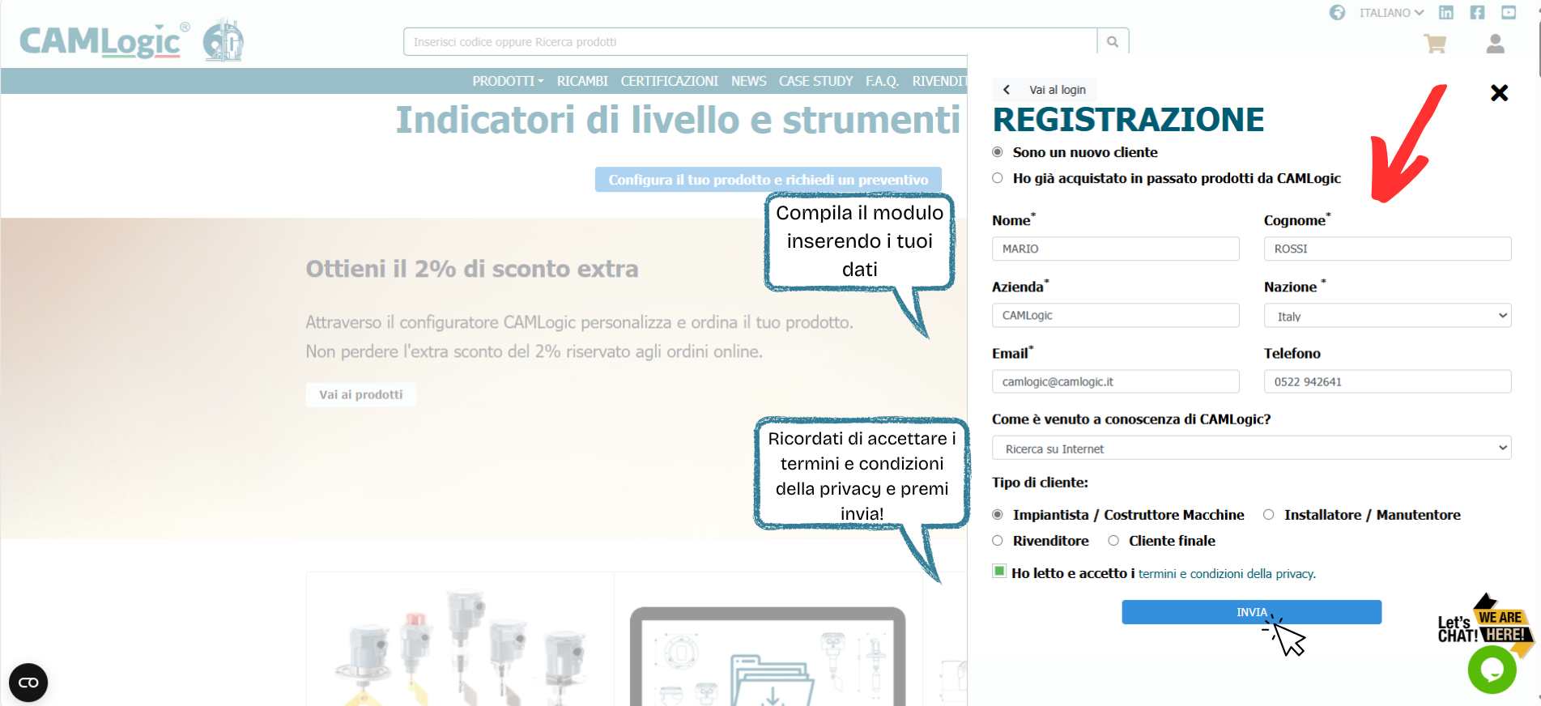Image resolution: width=1541 pixels, height=706 pixels.
Task: Click the INVIA submit button
Action: [1251, 612]
